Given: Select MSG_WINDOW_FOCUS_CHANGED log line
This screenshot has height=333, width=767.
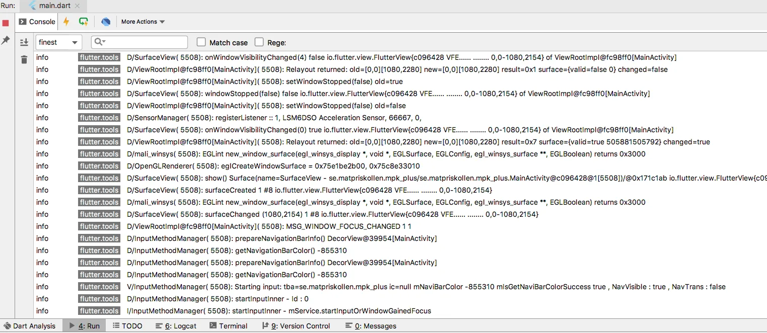Looking at the screenshot, I should pos(400,226).
